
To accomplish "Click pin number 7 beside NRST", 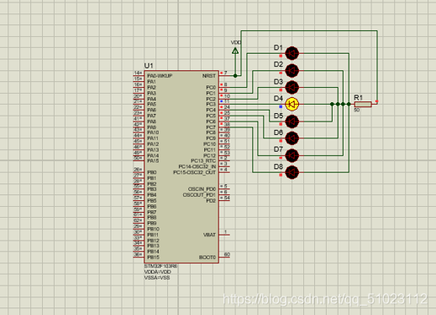I will click(226, 73).
